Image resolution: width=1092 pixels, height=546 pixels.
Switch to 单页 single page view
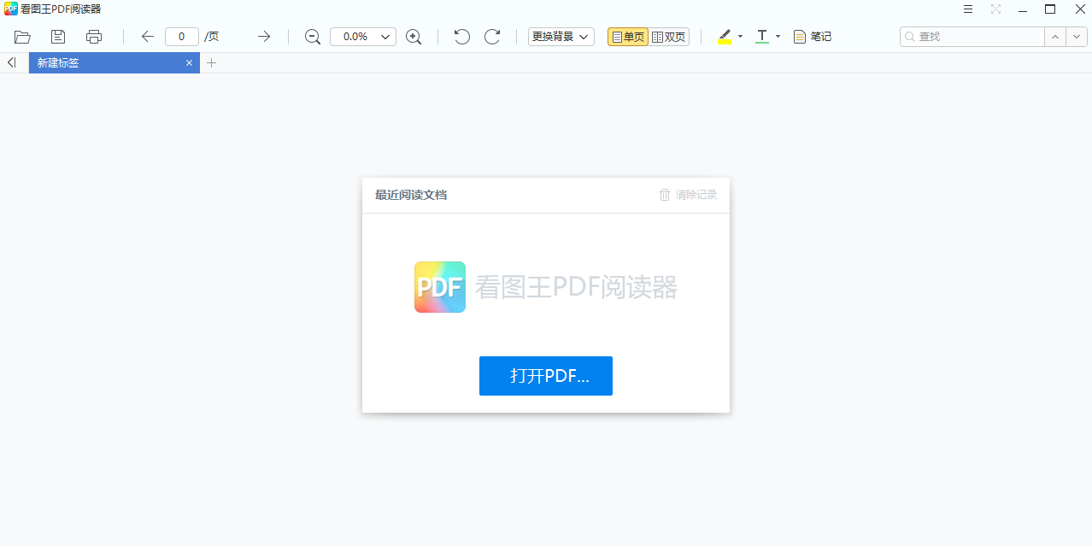coord(628,37)
